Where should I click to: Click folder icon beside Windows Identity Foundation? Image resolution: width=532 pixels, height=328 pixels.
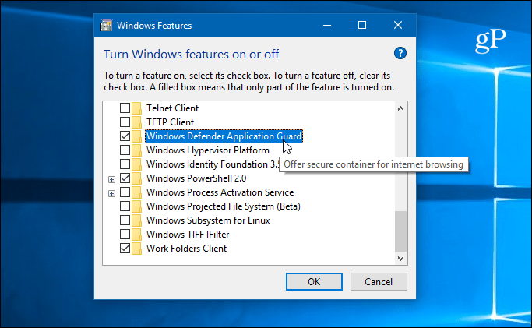pos(136,164)
